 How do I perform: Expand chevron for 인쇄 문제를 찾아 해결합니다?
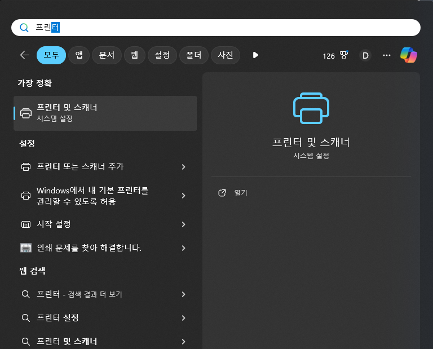coord(183,248)
